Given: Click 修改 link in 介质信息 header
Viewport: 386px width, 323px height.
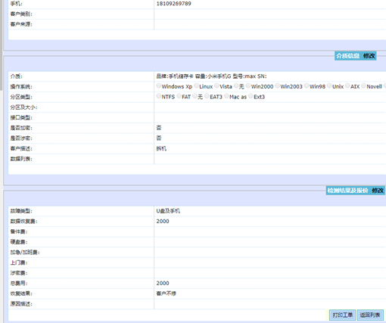Looking at the screenshot, I should 369,56.
